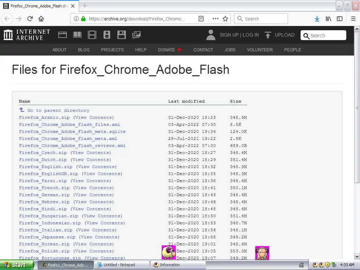Open the Video film-strip icon
Viewport: 360px width, 270px height.
click(92, 35)
